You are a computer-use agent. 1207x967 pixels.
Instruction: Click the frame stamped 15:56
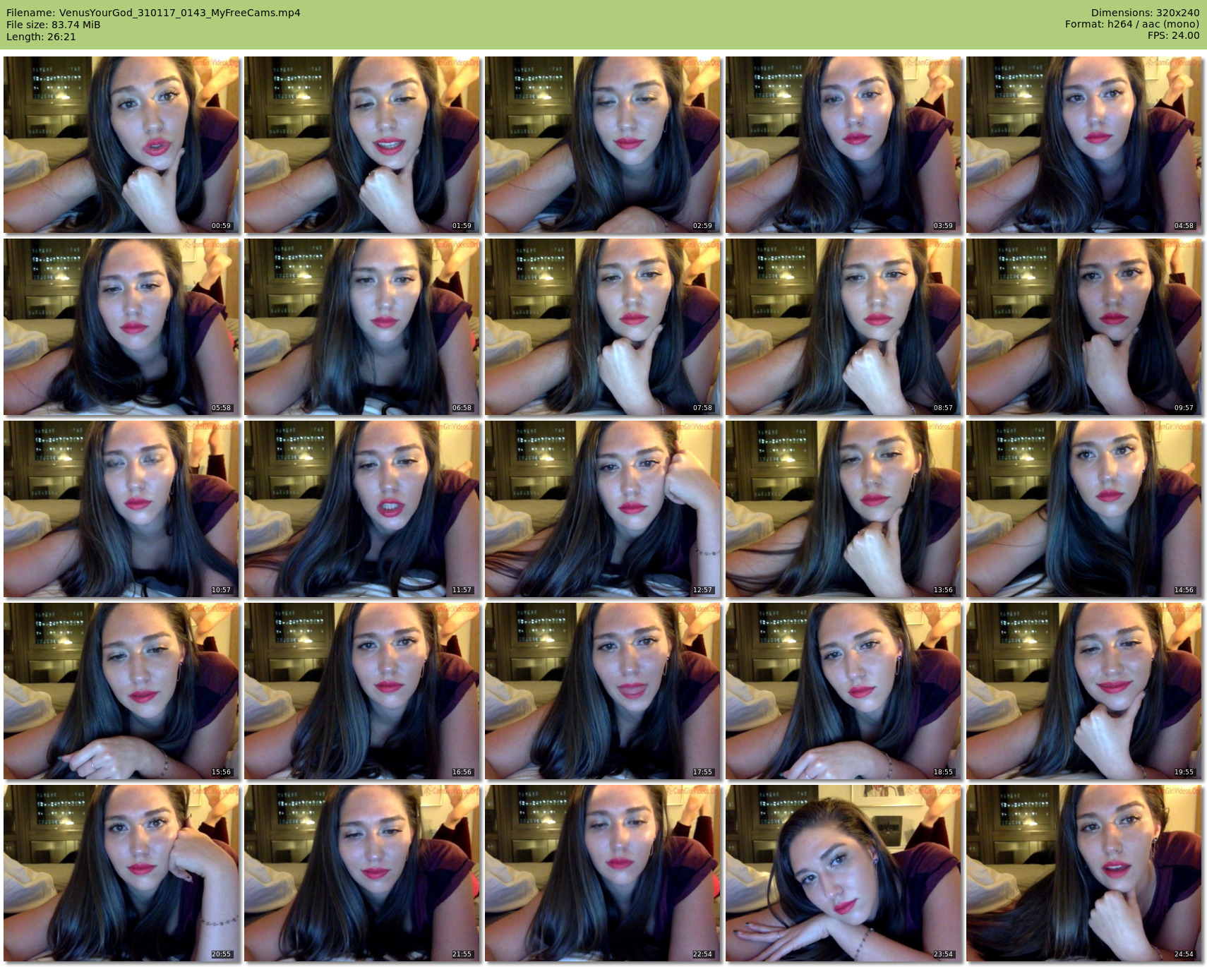coord(121,691)
